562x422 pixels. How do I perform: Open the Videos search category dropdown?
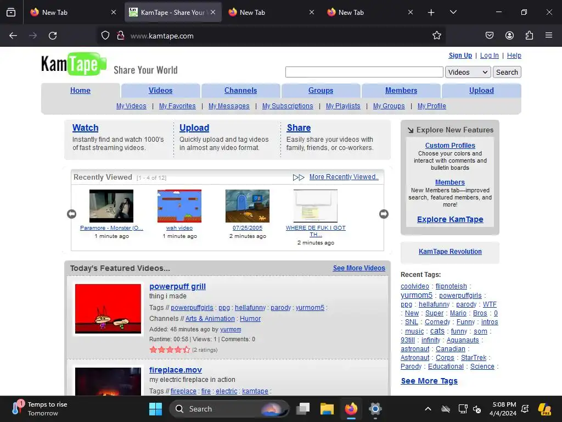tap(468, 72)
